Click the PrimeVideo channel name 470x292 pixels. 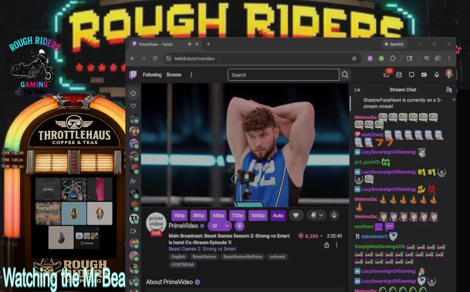(x=184, y=226)
